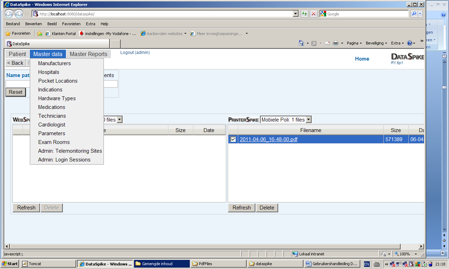This screenshot has height=269, width=449.
Task: Click the protected mode lock icon in status bar
Action: click(384, 254)
